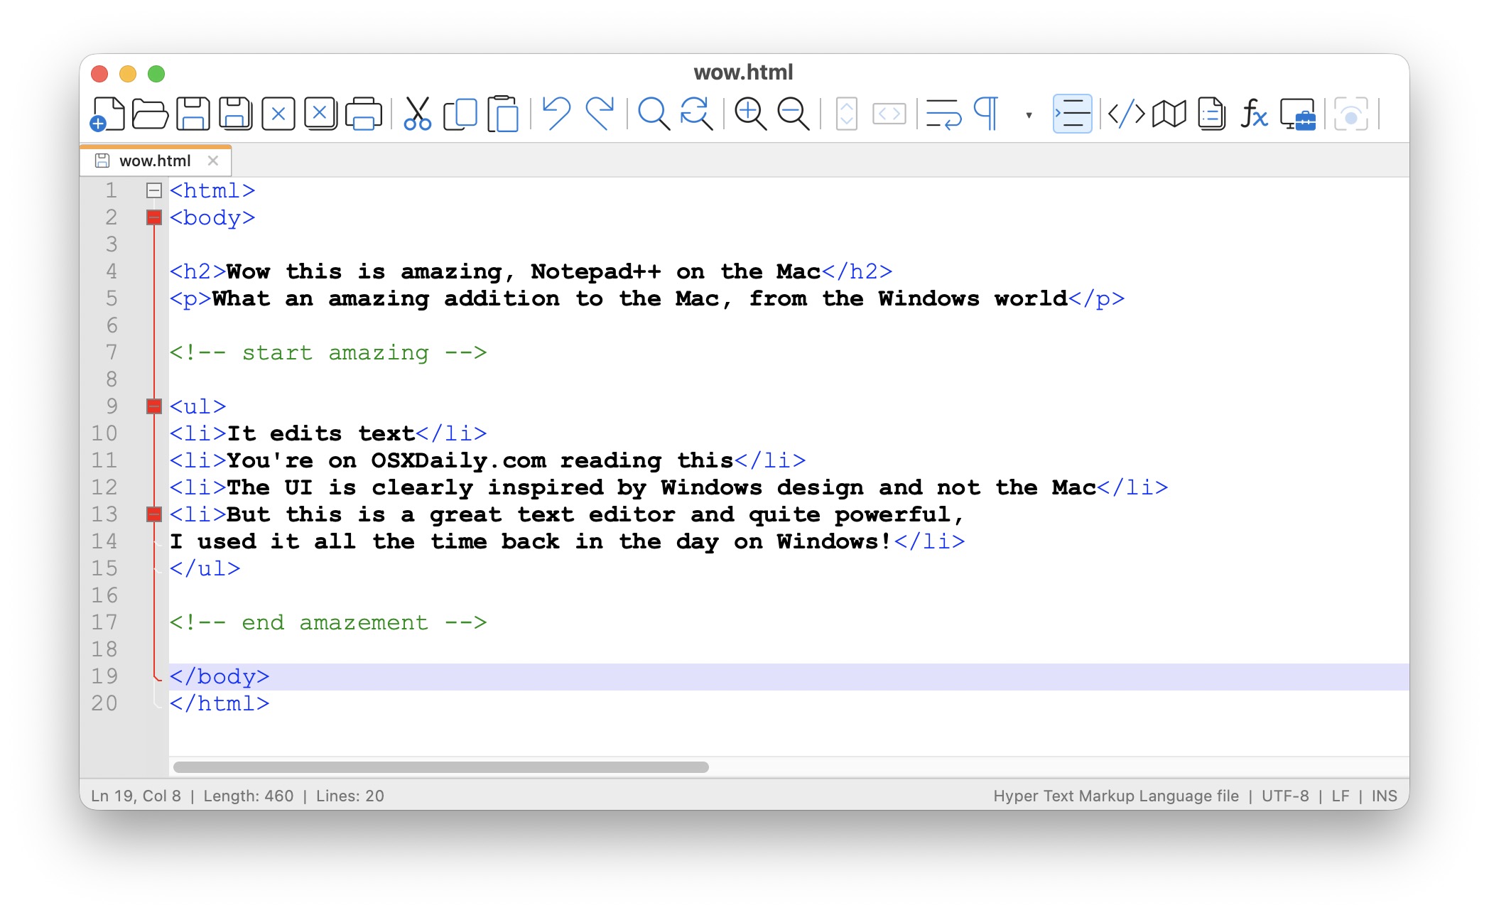Click the 'OSXDaily.com reading this' line
The height and width of the screenshot is (915, 1489).
tap(487, 460)
